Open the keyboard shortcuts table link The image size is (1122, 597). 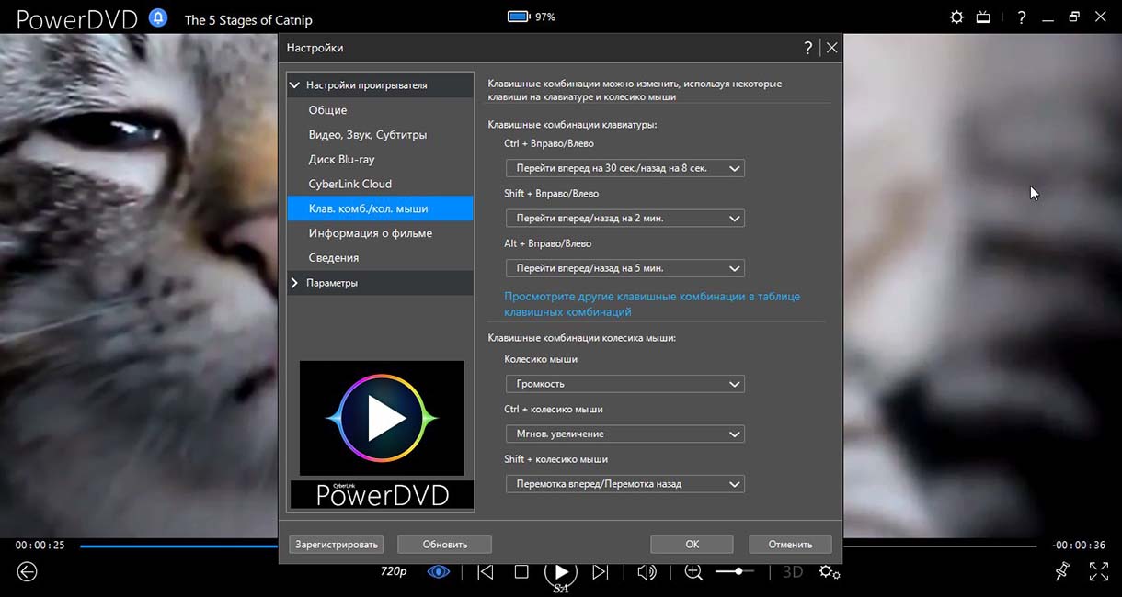pos(651,304)
